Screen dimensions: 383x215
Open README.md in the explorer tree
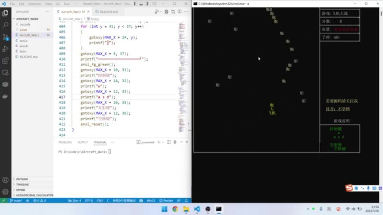tap(32, 57)
